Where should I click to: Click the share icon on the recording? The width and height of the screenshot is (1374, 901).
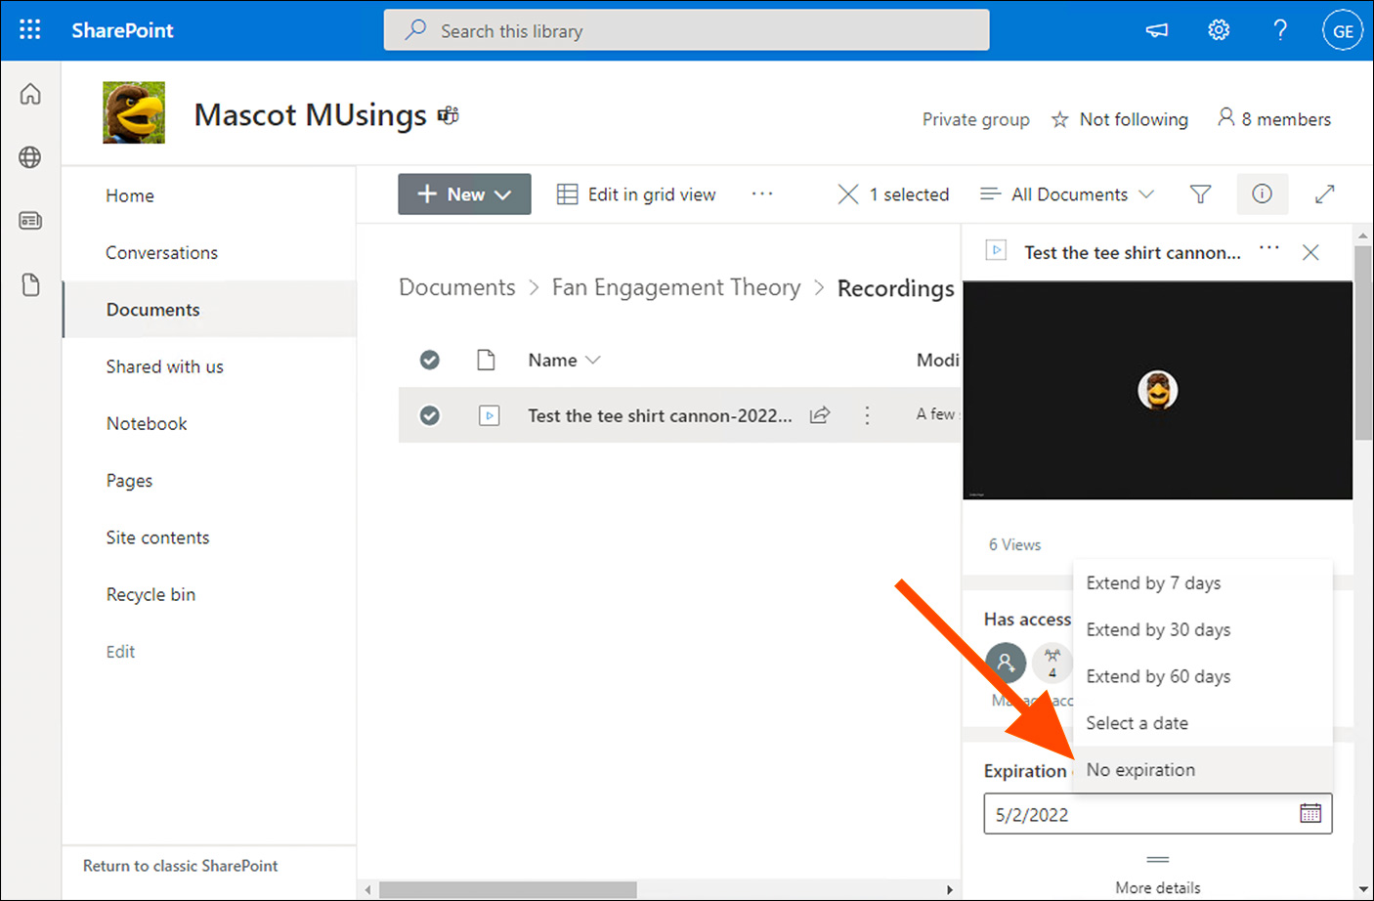coord(820,415)
